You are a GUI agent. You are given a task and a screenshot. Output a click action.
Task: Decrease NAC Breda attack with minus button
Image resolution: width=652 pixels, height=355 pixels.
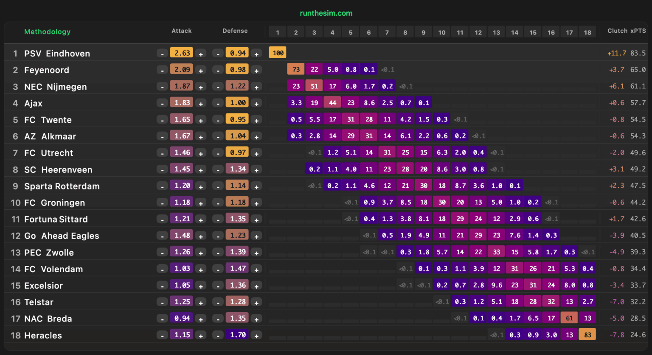pyautogui.click(x=162, y=319)
